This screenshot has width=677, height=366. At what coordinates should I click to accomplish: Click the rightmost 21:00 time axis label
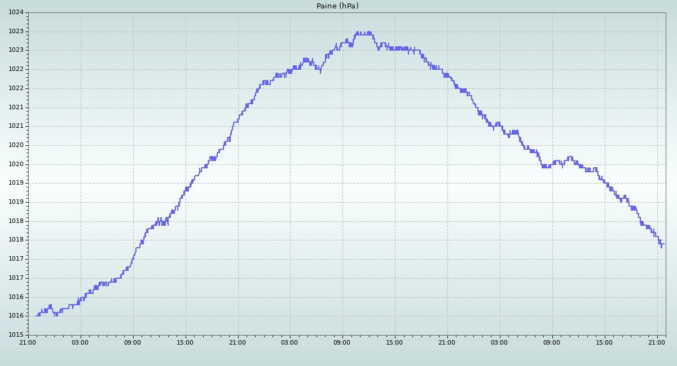pos(657,342)
